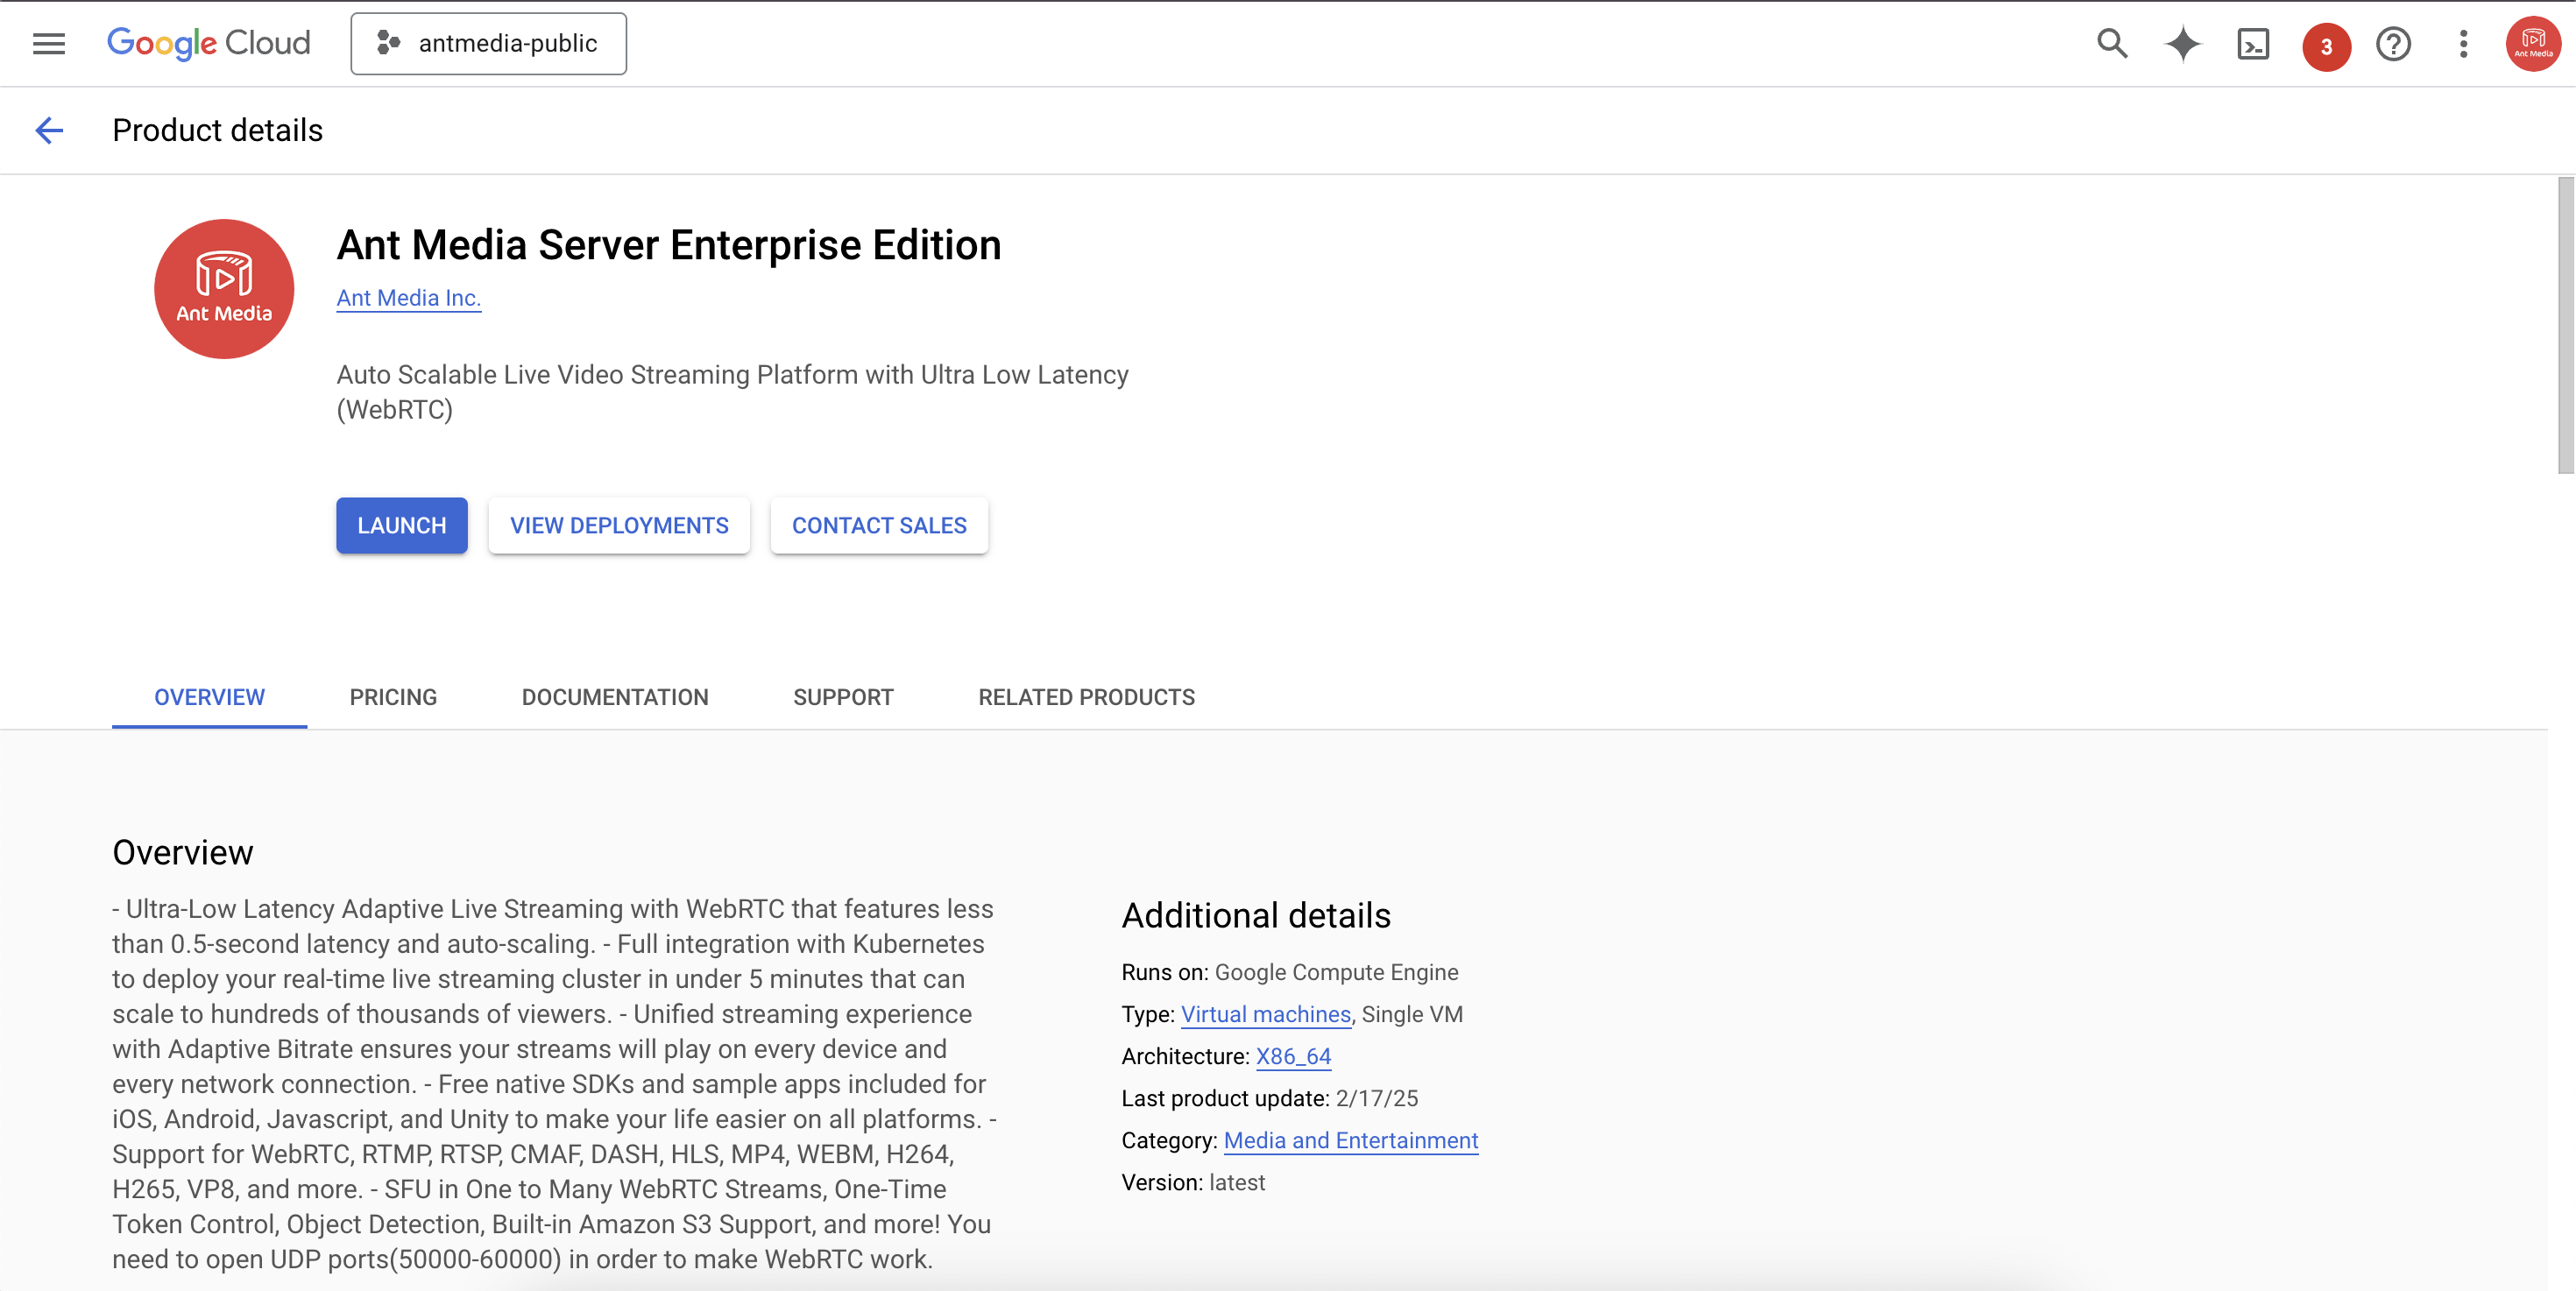Click the search magnifier icon

click(x=2111, y=44)
